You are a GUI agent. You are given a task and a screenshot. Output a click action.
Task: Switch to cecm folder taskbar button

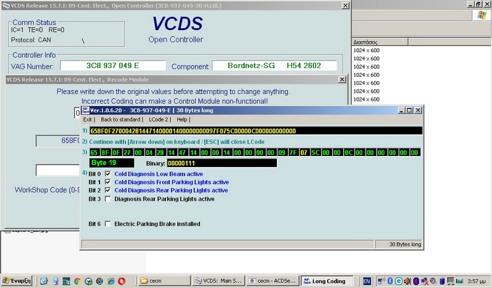pyautogui.click(x=164, y=281)
